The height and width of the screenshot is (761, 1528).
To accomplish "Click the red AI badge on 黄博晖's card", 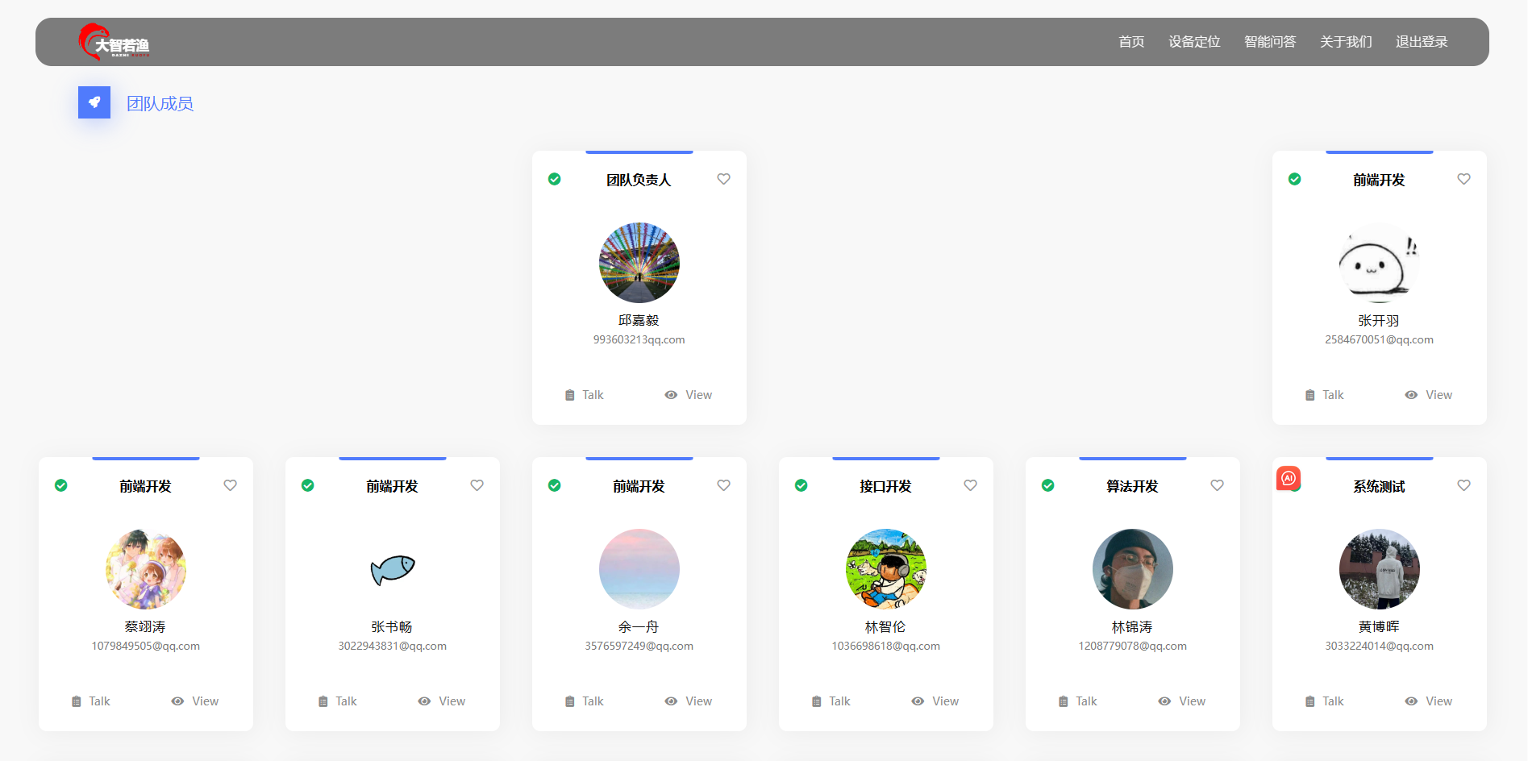I will [x=1289, y=478].
